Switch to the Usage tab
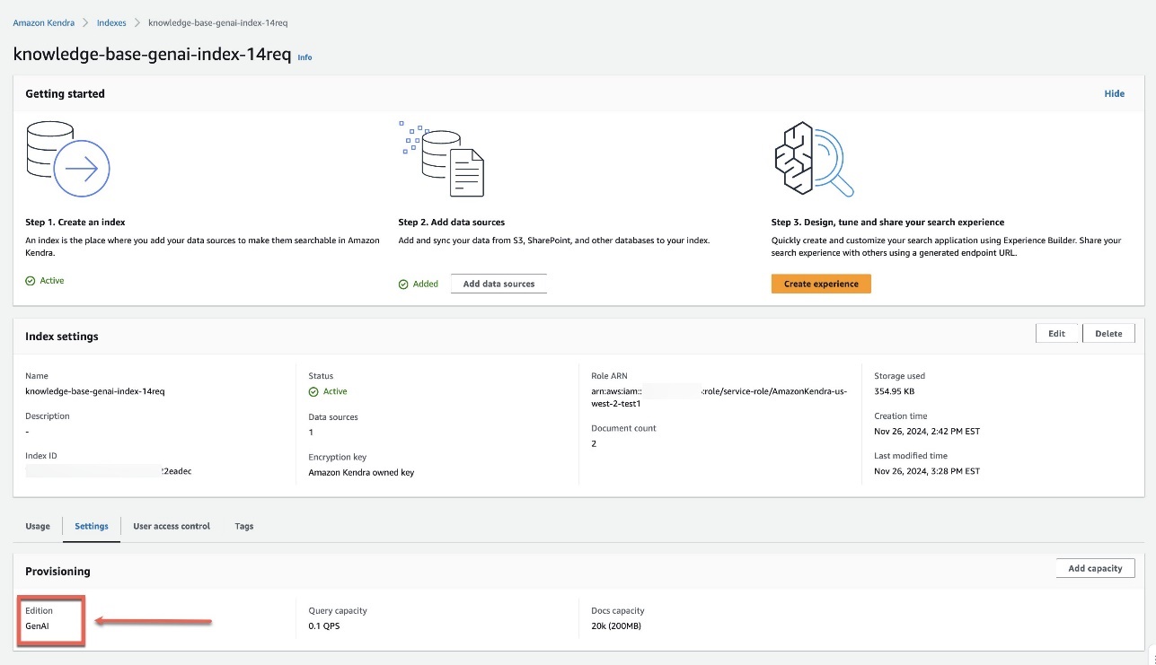This screenshot has height=665, width=1156. coord(38,526)
